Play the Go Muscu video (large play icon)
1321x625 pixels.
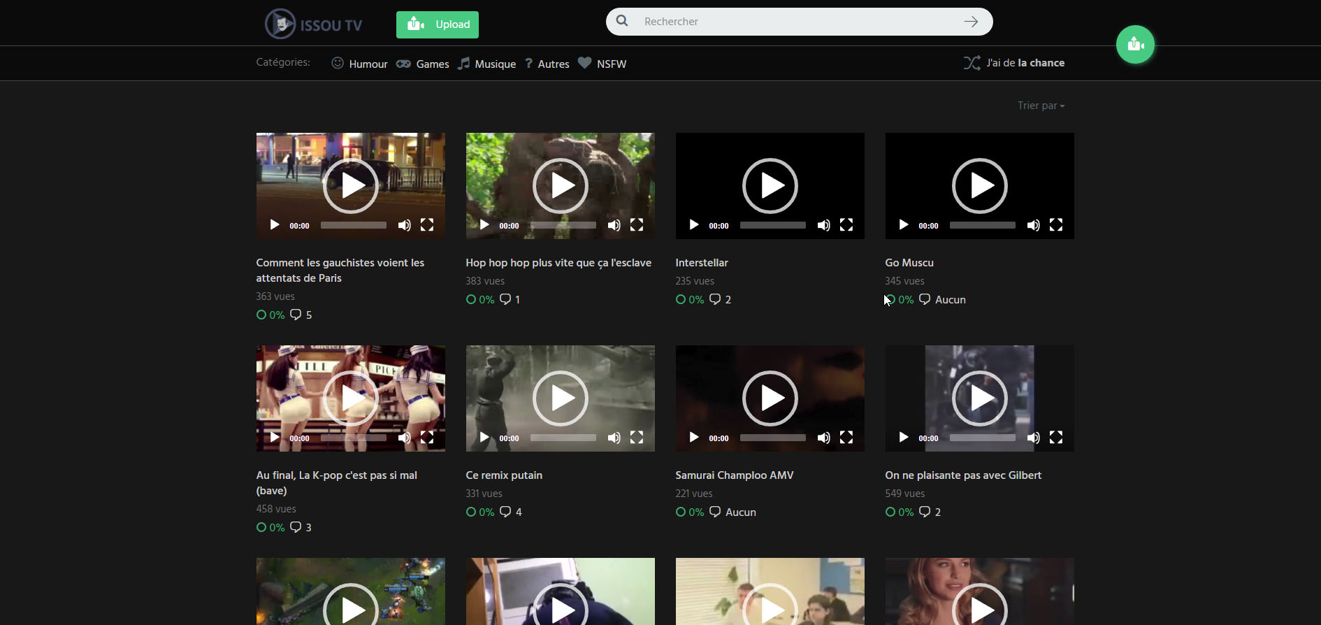(980, 186)
